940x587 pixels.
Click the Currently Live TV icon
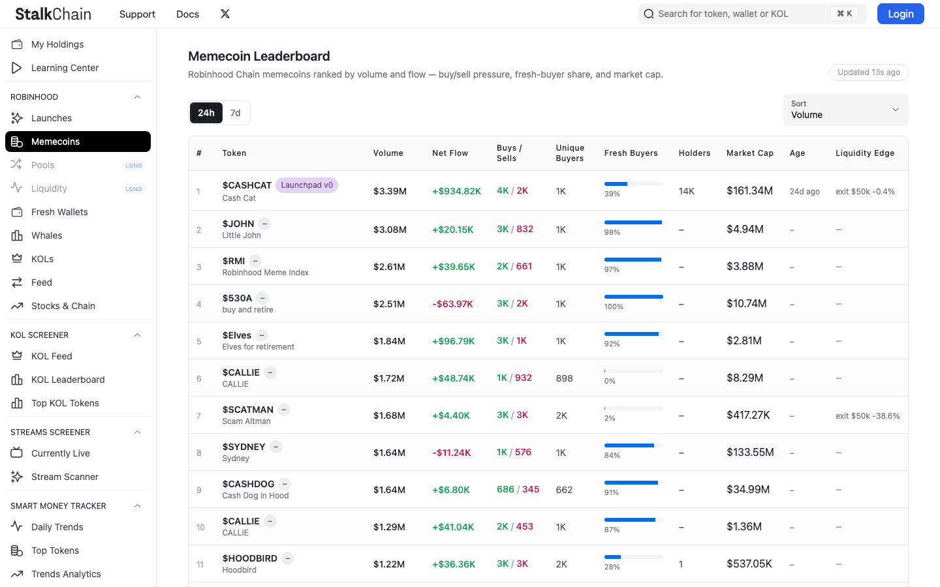17,453
